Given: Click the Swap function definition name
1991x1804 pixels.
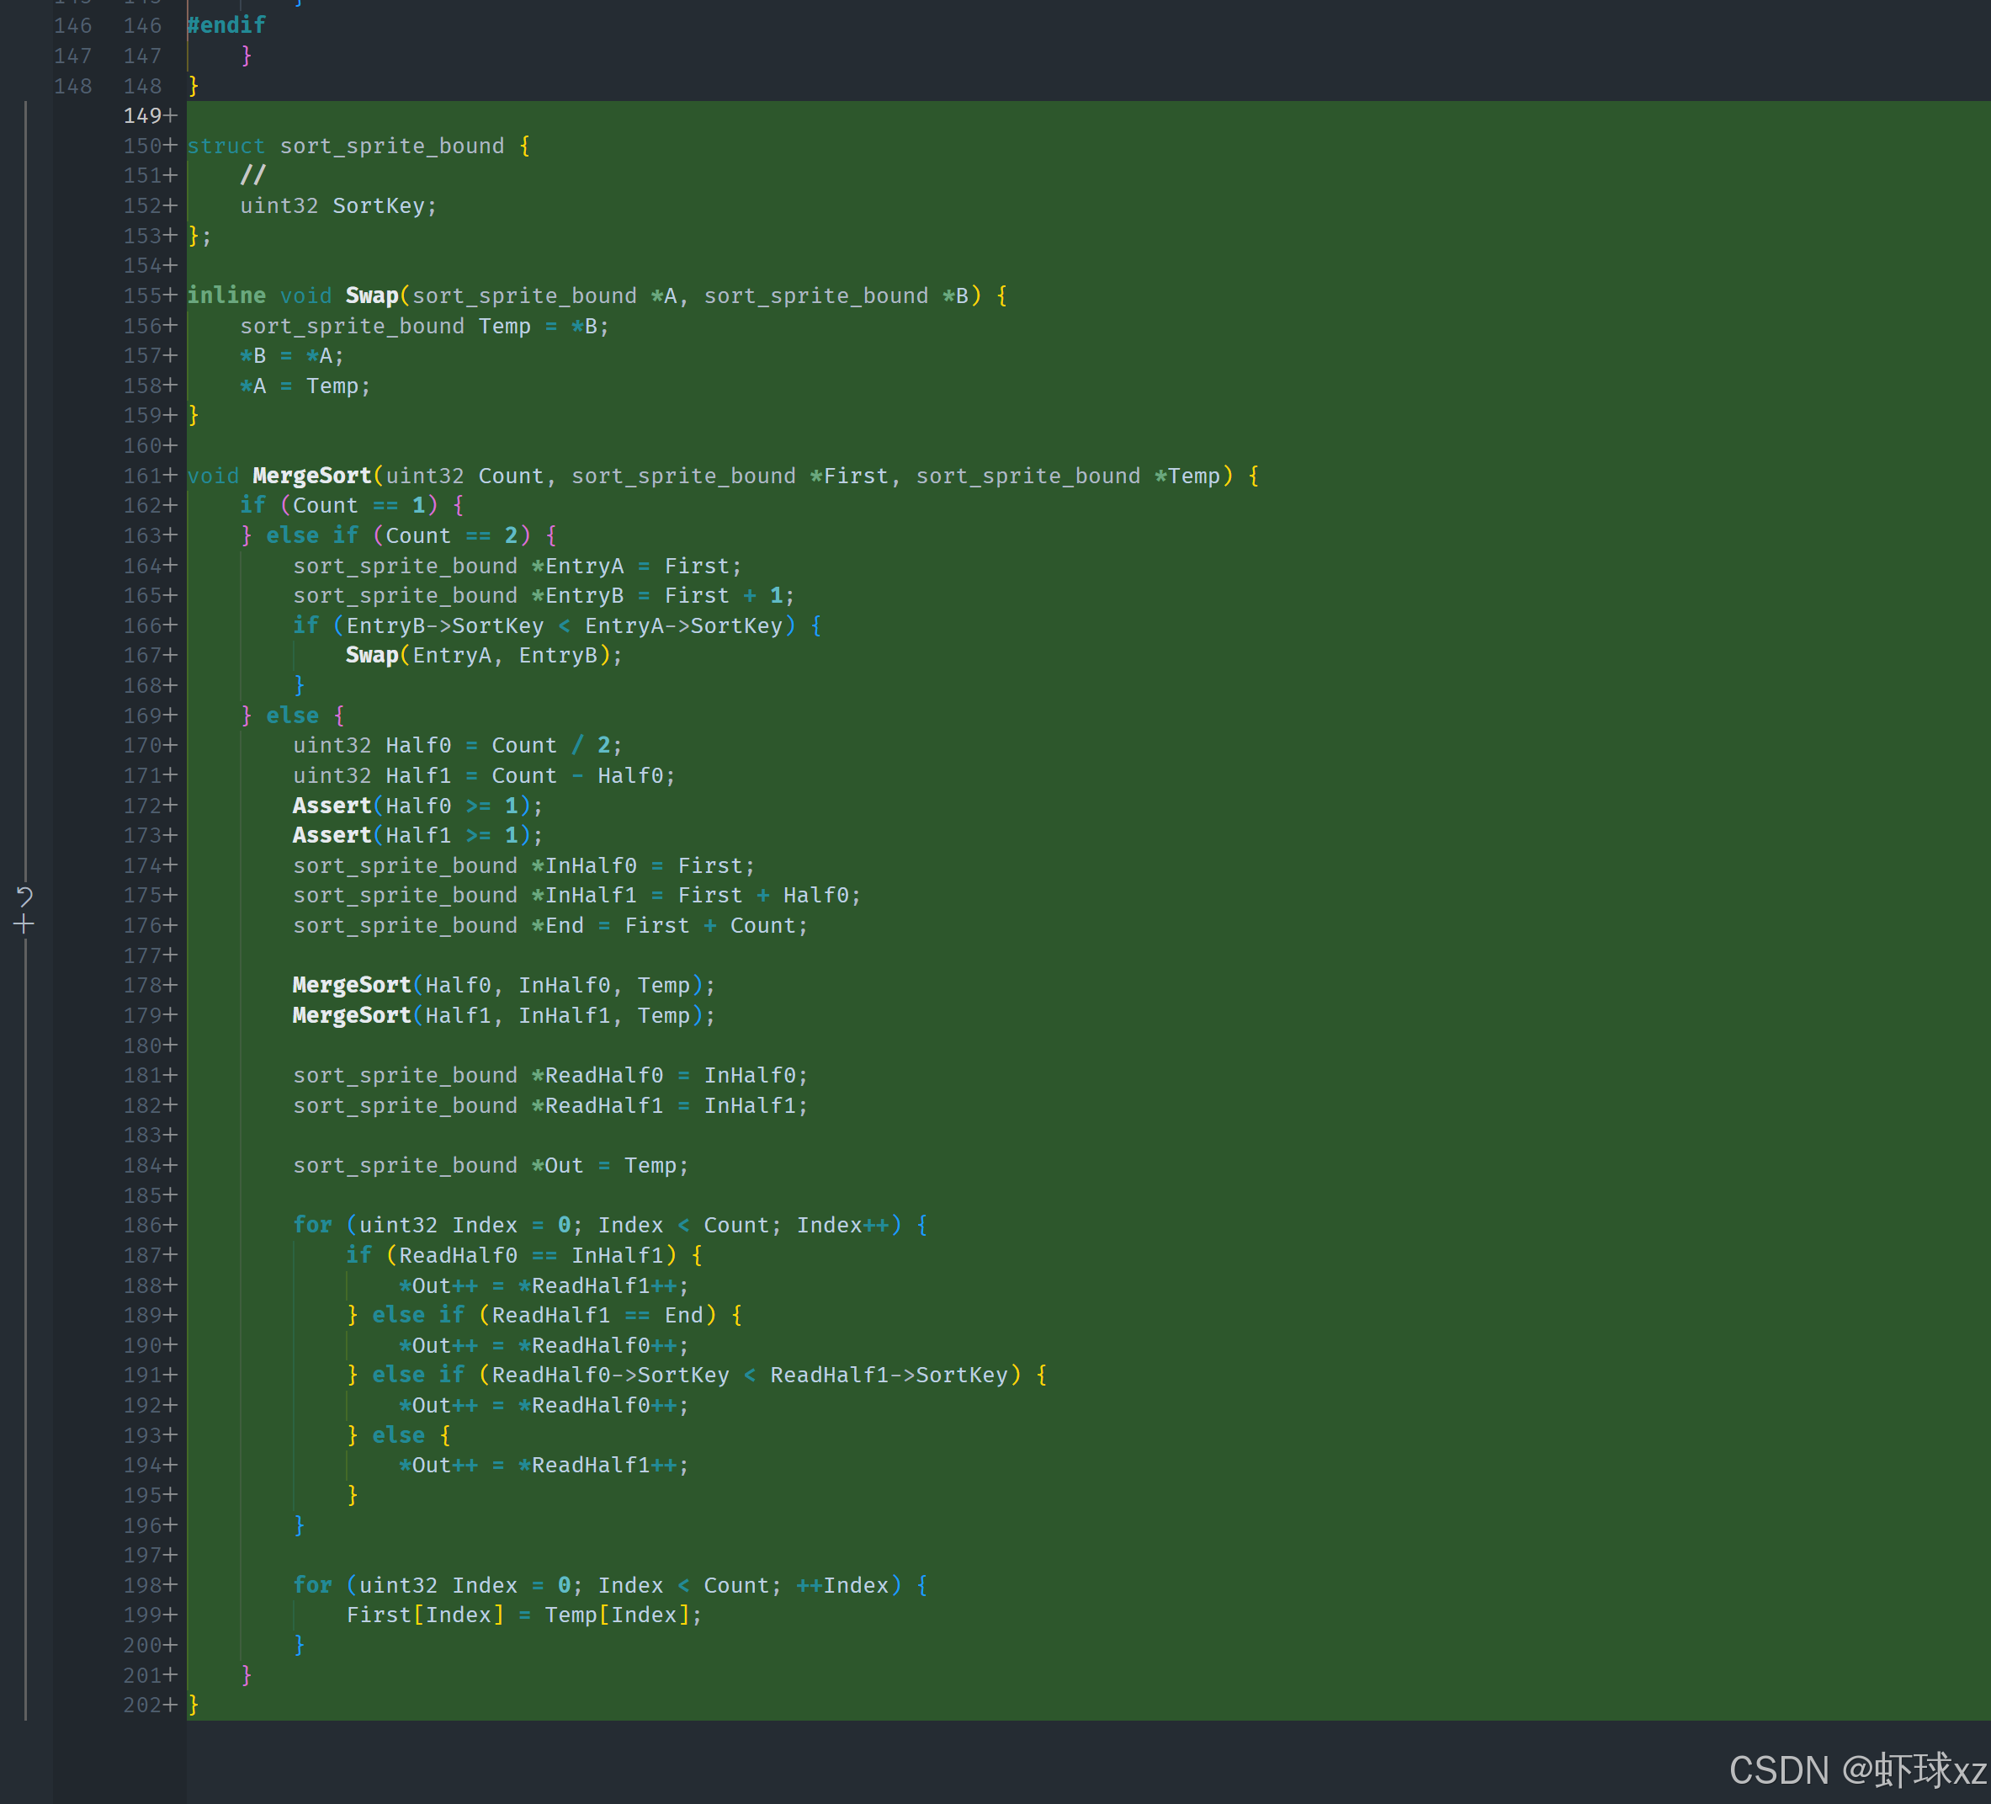Looking at the screenshot, I should click(371, 295).
